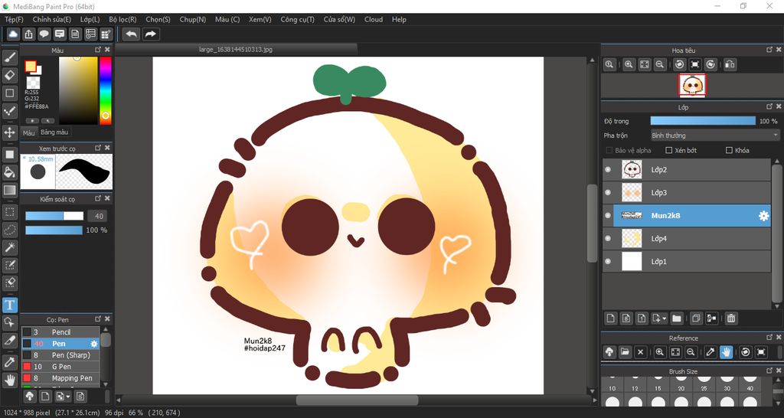The height and width of the screenshot is (418, 784).
Task: Open the Bộ lọc(R) menu
Action: pos(122,19)
